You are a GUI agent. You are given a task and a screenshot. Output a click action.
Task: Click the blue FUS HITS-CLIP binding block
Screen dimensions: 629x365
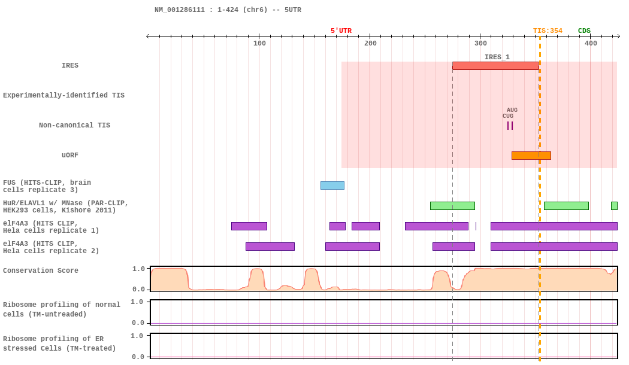pyautogui.click(x=332, y=185)
